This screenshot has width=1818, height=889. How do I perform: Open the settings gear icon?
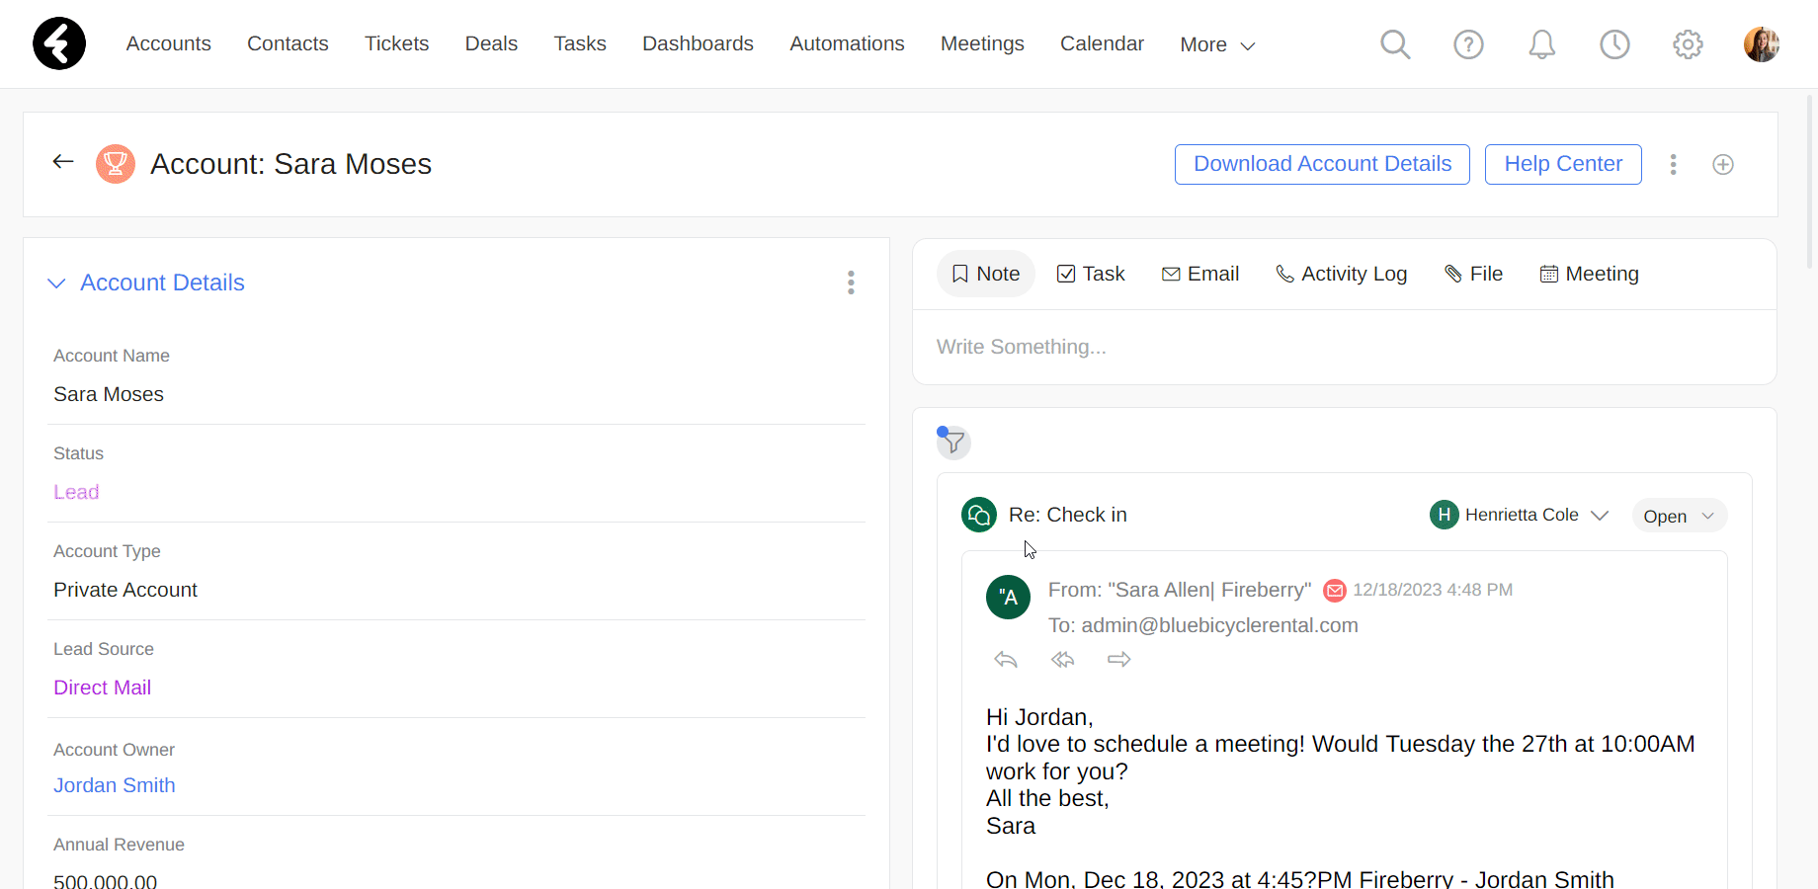[1688, 44]
